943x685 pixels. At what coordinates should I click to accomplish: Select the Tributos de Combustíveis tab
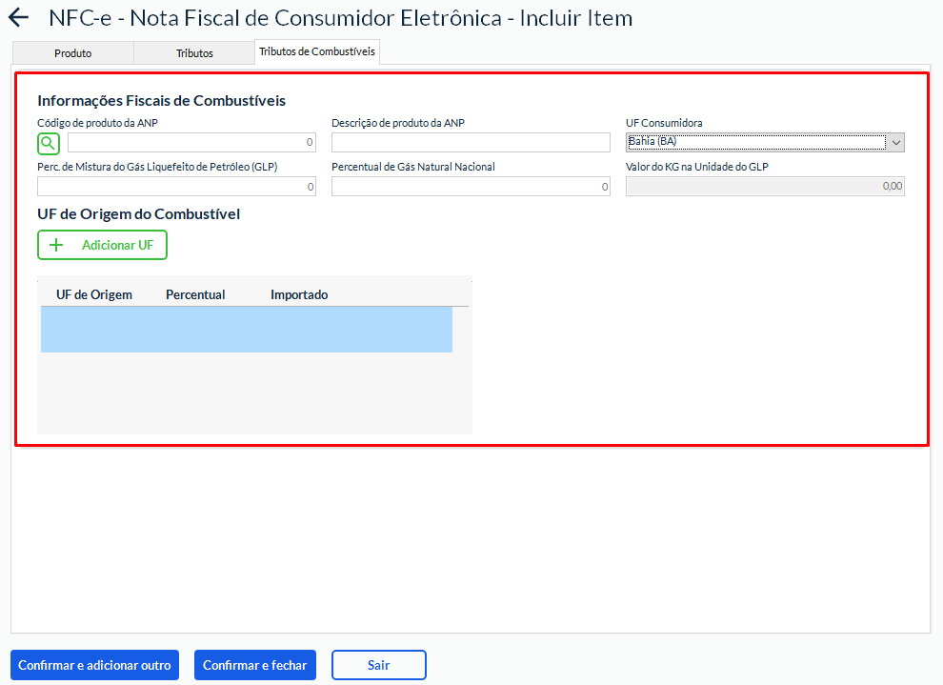pos(317,51)
